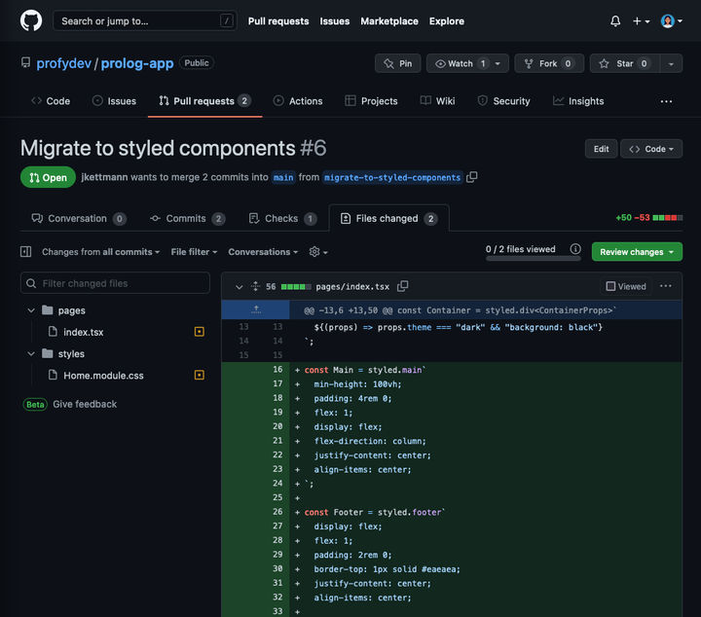Click the GitHub logo home icon
Screen dimensions: 701x617
pos(31,20)
